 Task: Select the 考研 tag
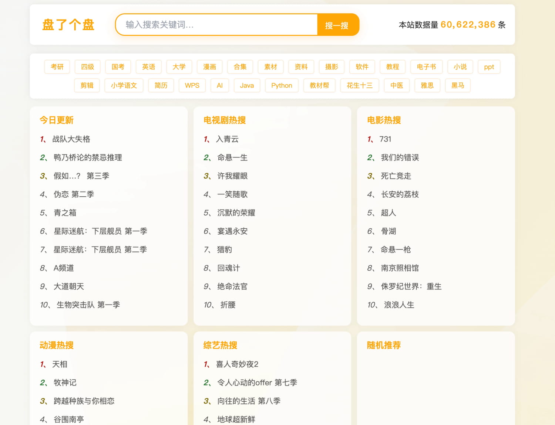pos(57,67)
